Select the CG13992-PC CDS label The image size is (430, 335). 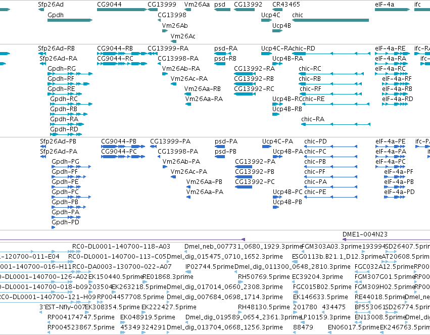click(255, 182)
